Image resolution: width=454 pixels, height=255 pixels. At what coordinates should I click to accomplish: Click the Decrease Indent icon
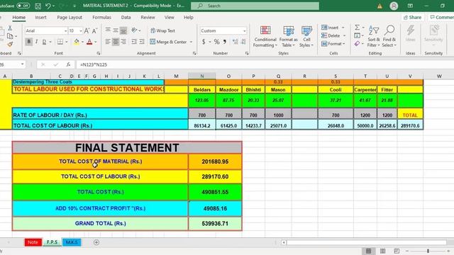(x=134, y=42)
